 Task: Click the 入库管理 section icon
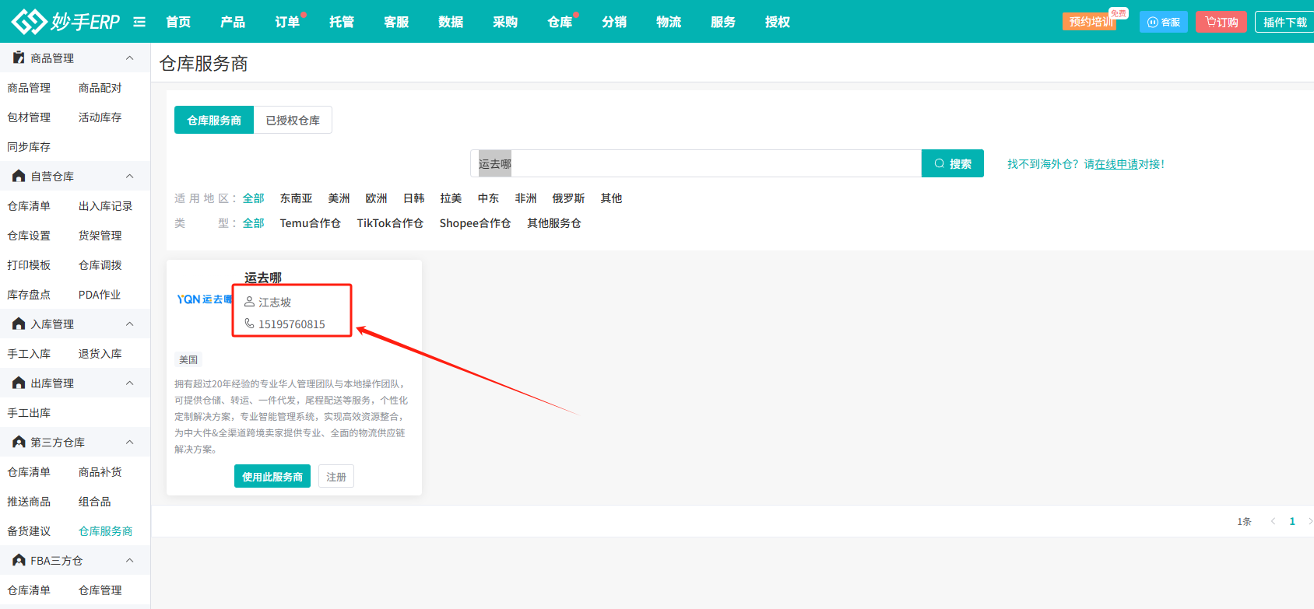(x=19, y=324)
